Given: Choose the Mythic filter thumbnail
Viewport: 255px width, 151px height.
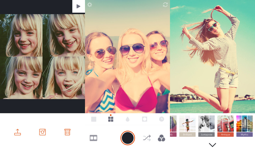Looking at the screenshot, I should [244, 124].
